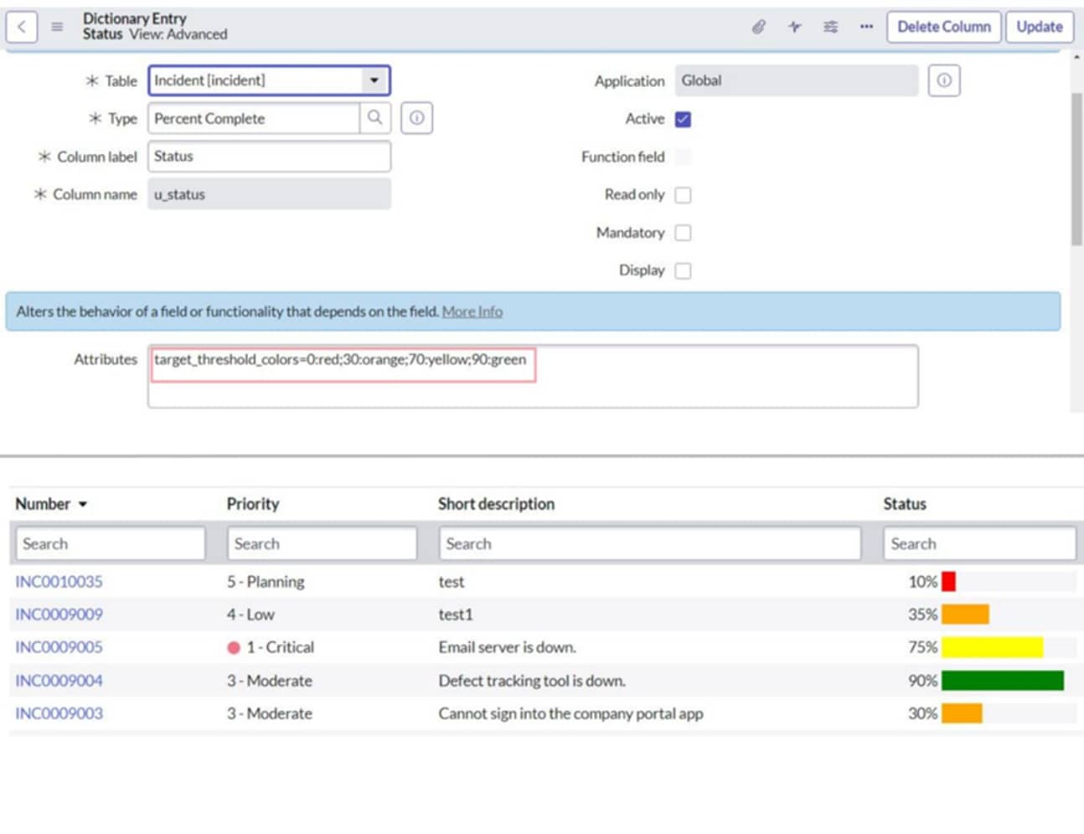Viewport: 1084px width, 834px height.
Task: Open the form context hamburger menu
Action: click(56, 26)
